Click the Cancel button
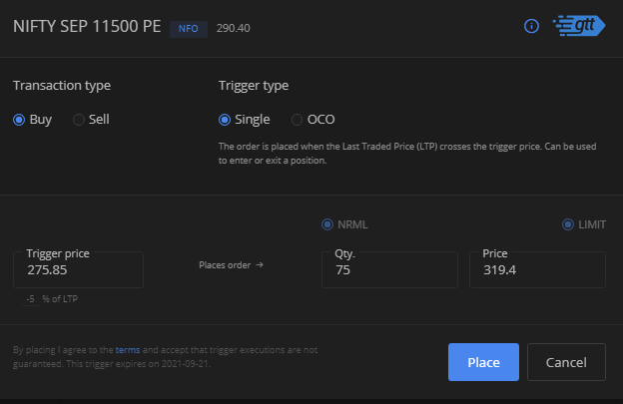This screenshot has width=623, height=404. [566, 362]
